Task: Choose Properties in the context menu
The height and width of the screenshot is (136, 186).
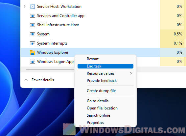Action: 105,123
